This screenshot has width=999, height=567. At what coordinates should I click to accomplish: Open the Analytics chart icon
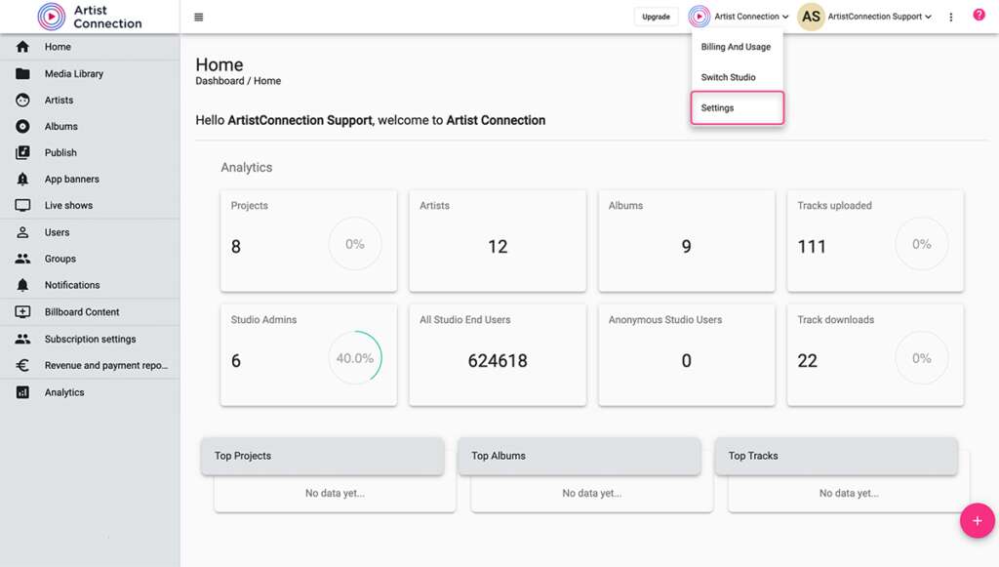pos(22,392)
